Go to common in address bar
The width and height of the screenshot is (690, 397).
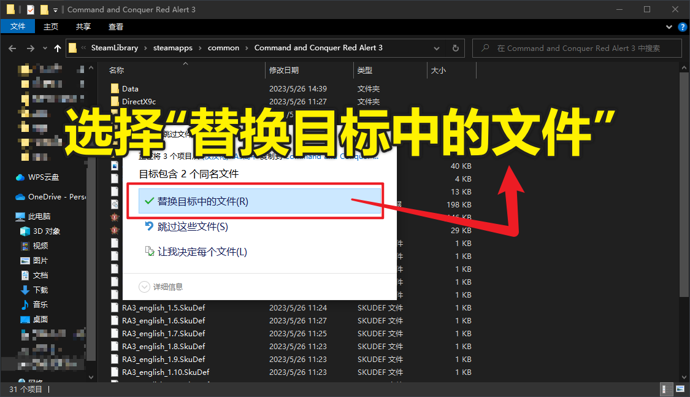click(223, 47)
